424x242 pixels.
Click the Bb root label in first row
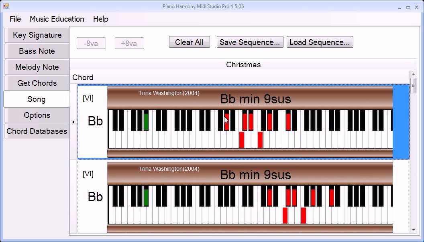pyautogui.click(x=95, y=121)
